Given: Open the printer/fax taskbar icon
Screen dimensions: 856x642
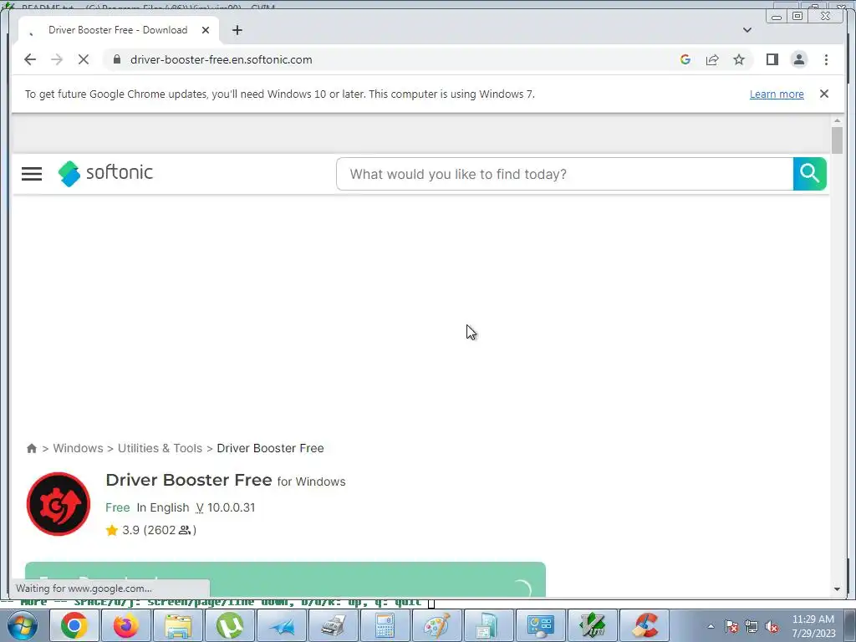Looking at the screenshot, I should coord(333,625).
